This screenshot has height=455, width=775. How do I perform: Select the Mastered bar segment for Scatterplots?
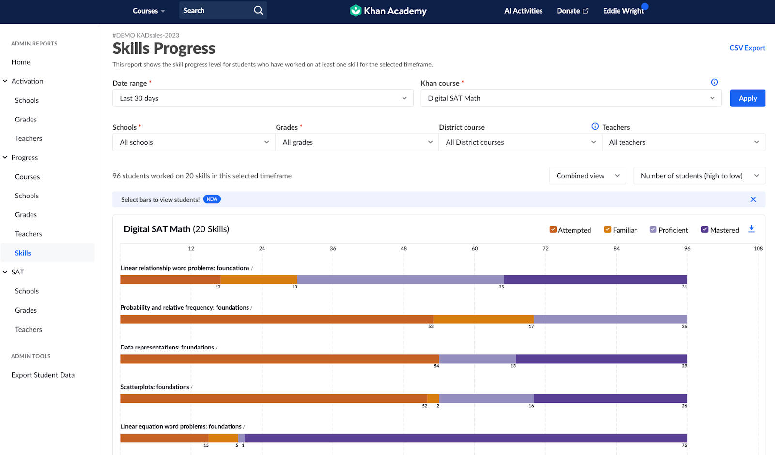click(x=610, y=398)
